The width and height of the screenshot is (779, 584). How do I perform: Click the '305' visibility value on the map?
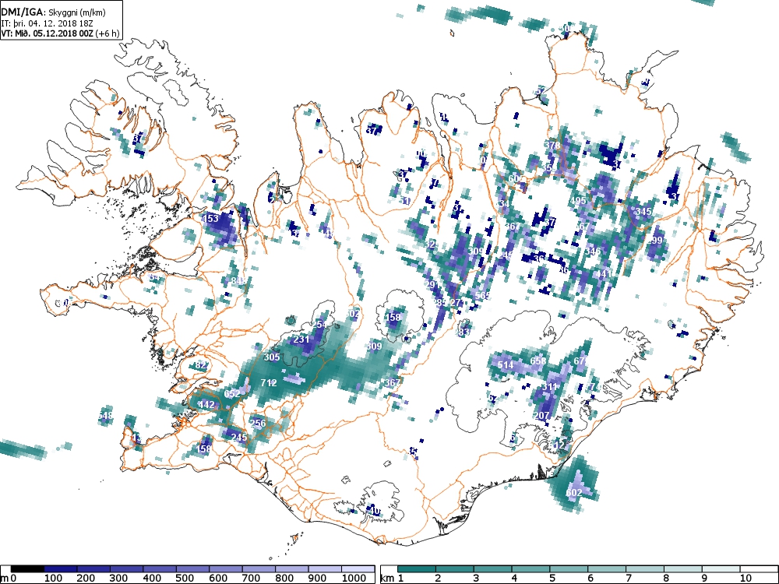point(272,357)
